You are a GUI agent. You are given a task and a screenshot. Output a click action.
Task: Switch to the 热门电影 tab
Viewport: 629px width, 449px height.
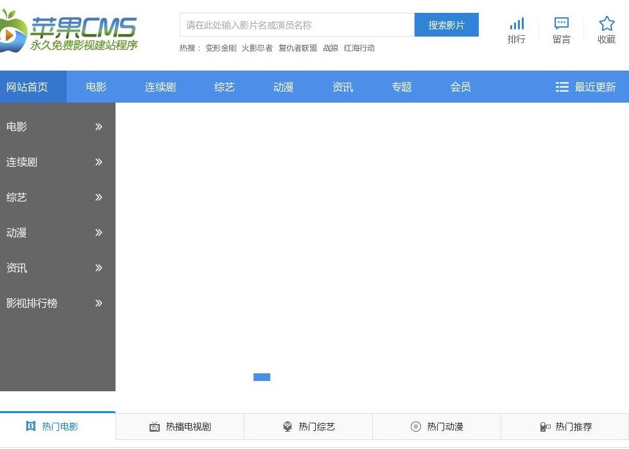(58, 426)
